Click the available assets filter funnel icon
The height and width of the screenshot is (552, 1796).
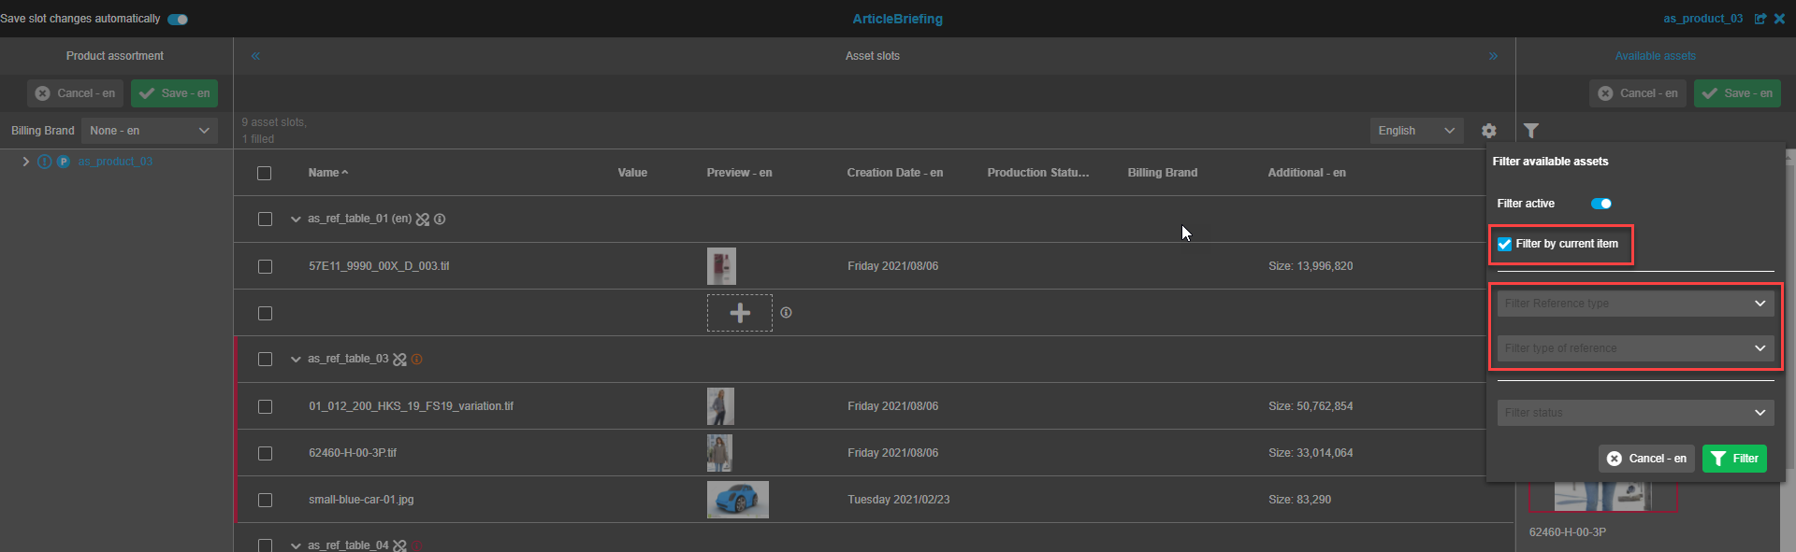coord(1530,131)
